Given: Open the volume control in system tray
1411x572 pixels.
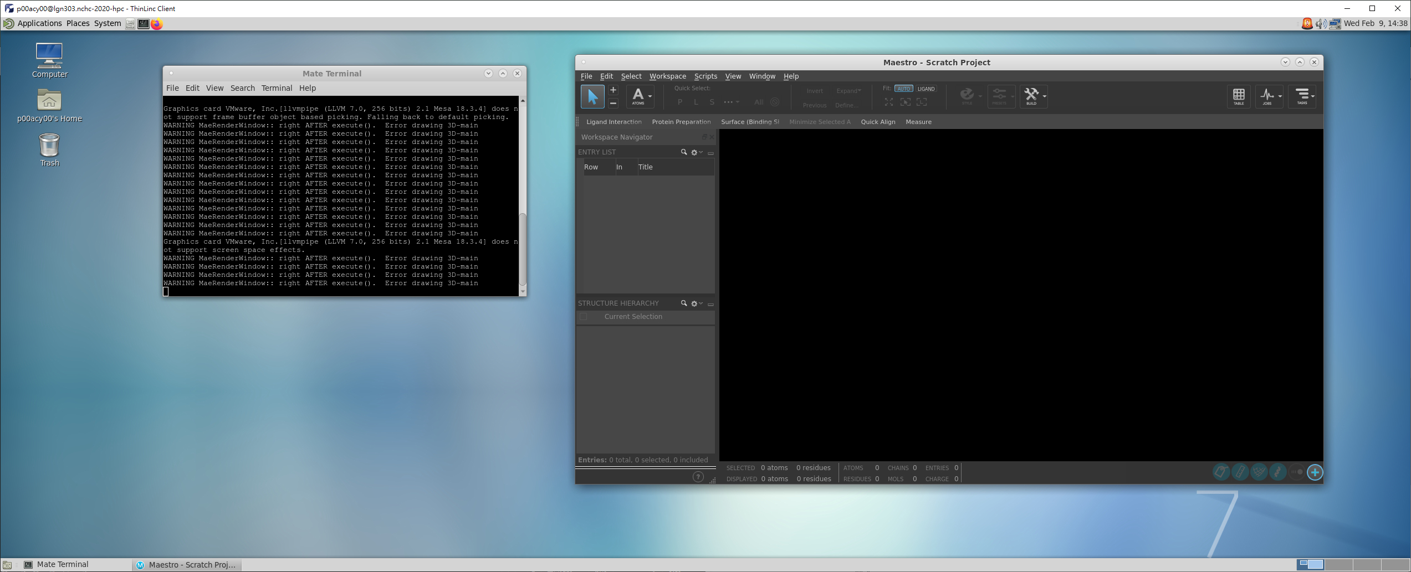Looking at the screenshot, I should pos(1321,24).
